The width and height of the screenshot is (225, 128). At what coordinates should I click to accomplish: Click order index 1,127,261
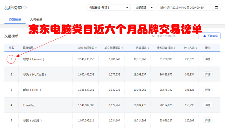click(x=115, y=105)
